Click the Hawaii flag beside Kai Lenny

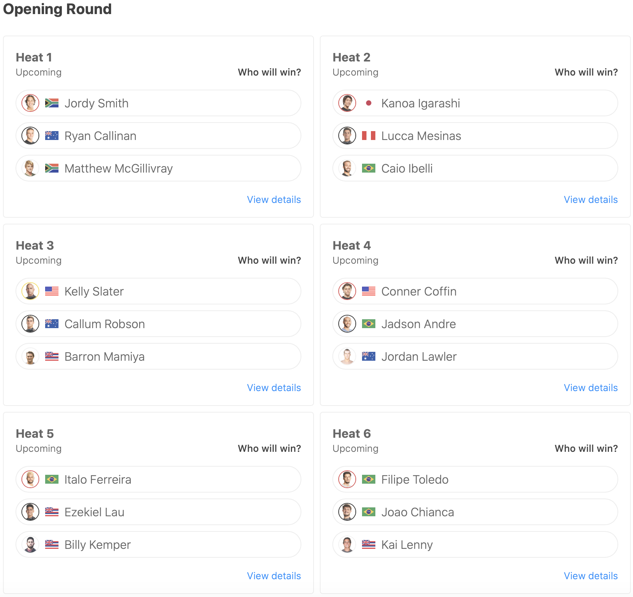click(x=368, y=544)
